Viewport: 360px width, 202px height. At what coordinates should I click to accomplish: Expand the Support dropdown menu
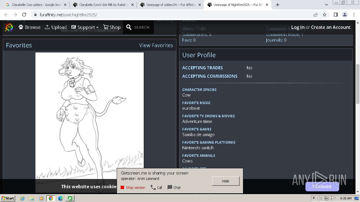point(85,27)
